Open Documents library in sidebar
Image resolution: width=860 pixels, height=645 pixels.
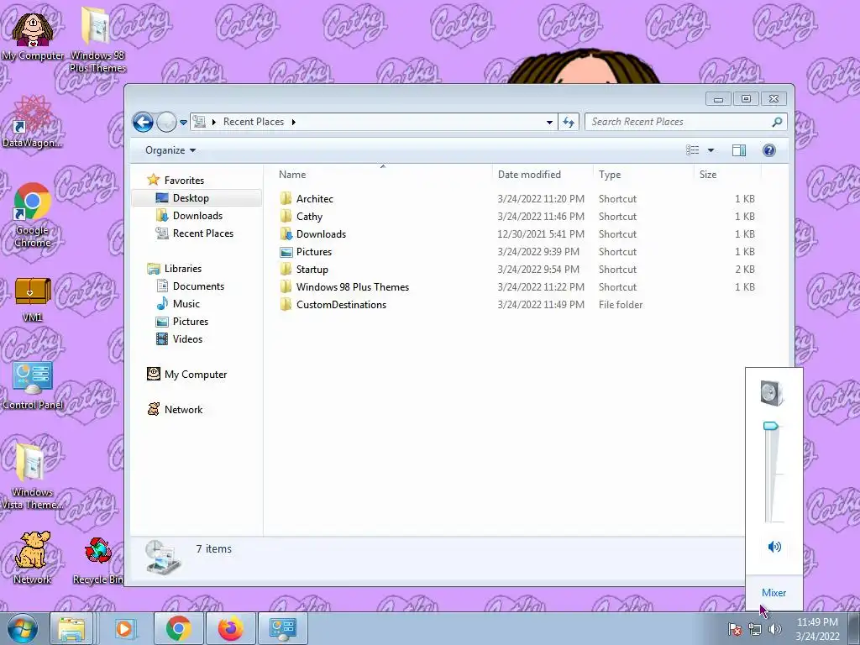coord(191,286)
